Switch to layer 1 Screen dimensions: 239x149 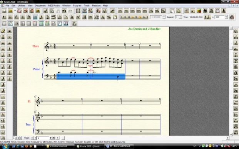pyautogui.click(x=14, y=138)
